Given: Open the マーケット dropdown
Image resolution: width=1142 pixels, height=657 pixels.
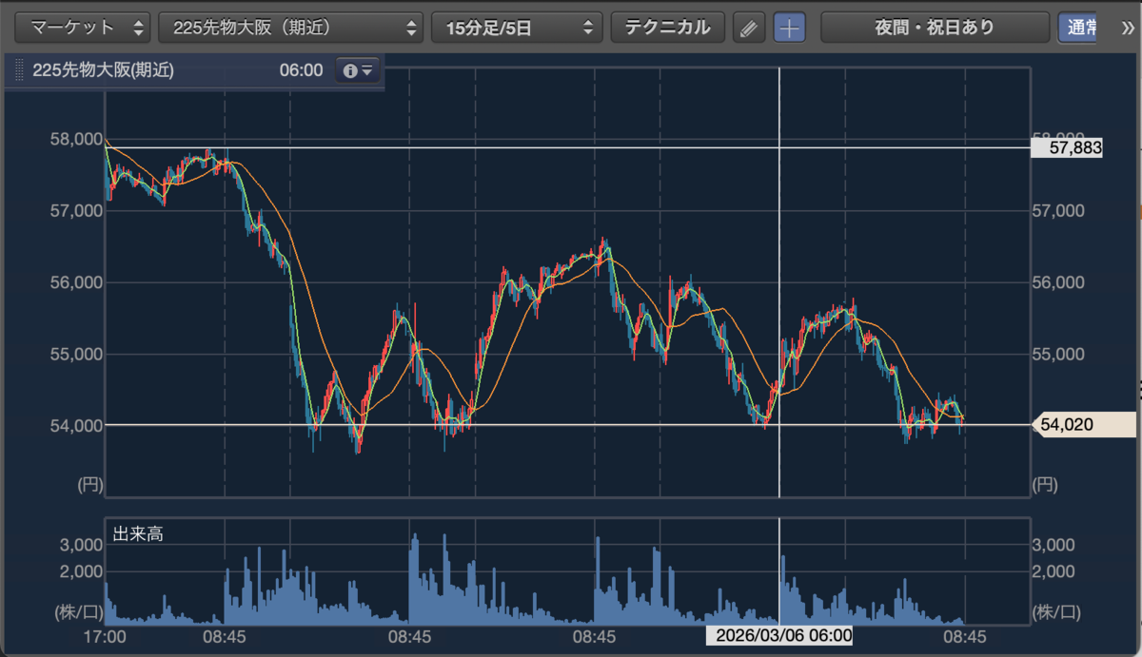Looking at the screenshot, I should [84, 28].
